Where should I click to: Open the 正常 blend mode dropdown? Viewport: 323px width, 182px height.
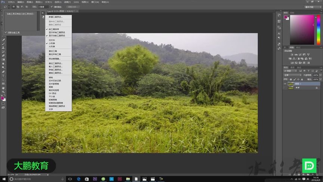pyautogui.click(x=292, y=75)
